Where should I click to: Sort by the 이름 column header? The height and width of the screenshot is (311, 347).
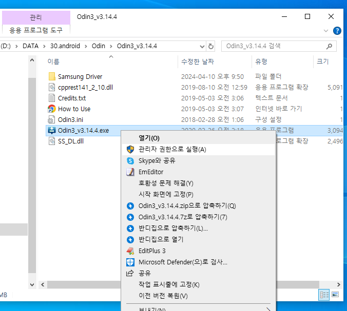(x=53, y=61)
